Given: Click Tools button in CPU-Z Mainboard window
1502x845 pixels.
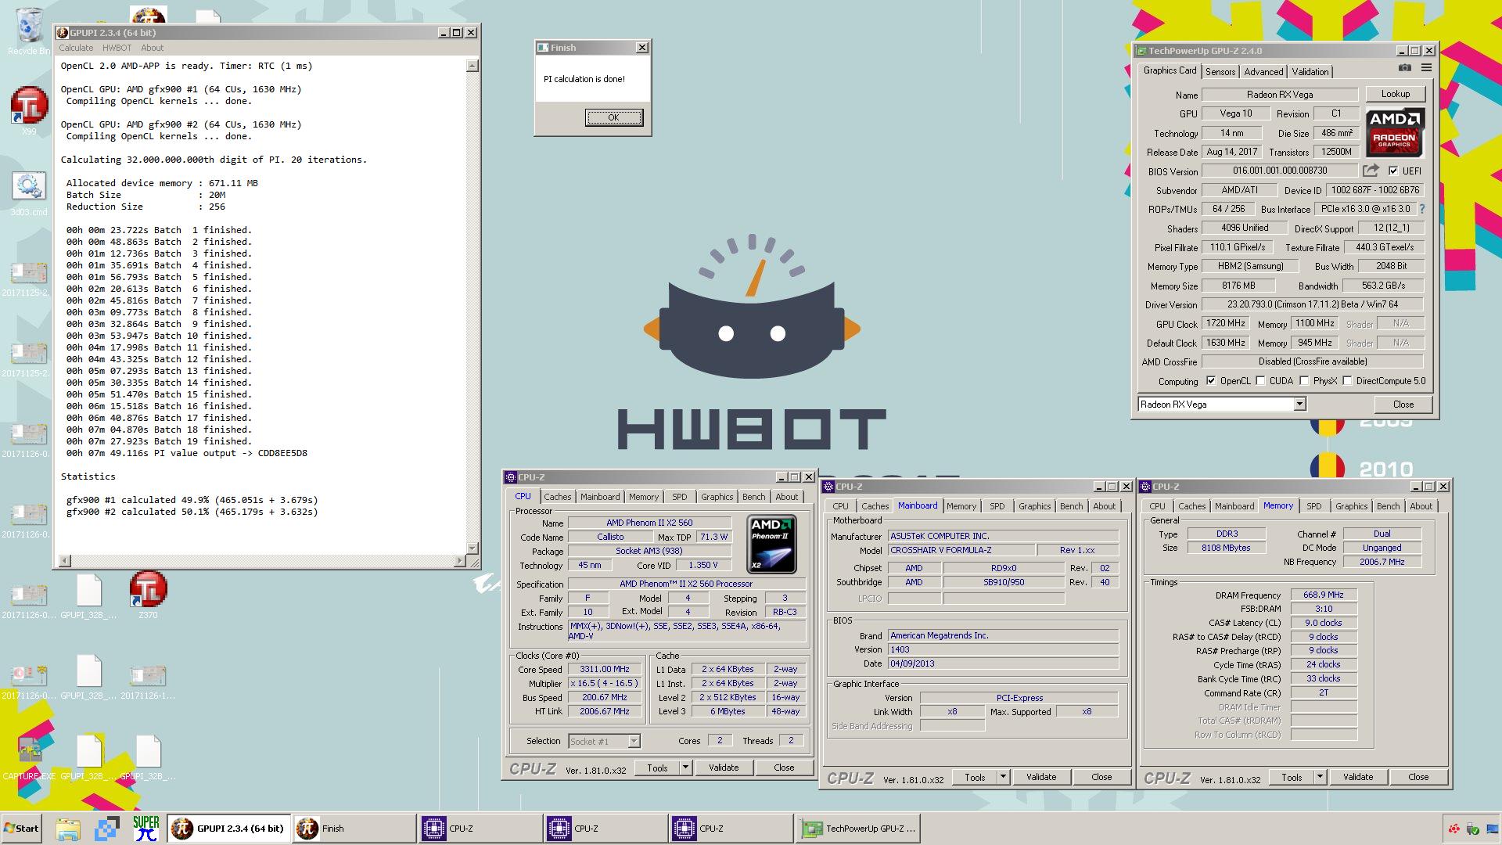Looking at the screenshot, I should pos(975,777).
